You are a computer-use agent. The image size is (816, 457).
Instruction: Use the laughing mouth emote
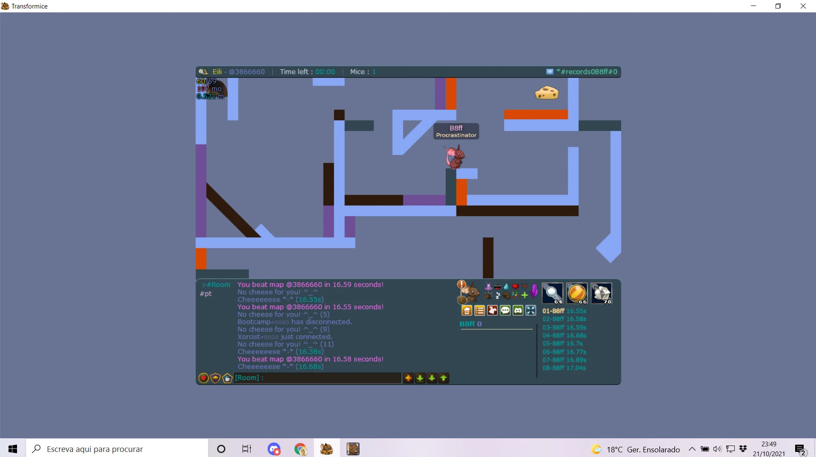point(497,286)
